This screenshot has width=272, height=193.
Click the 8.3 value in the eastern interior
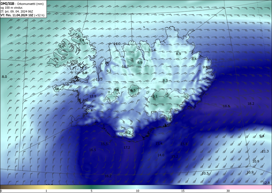[165, 80]
